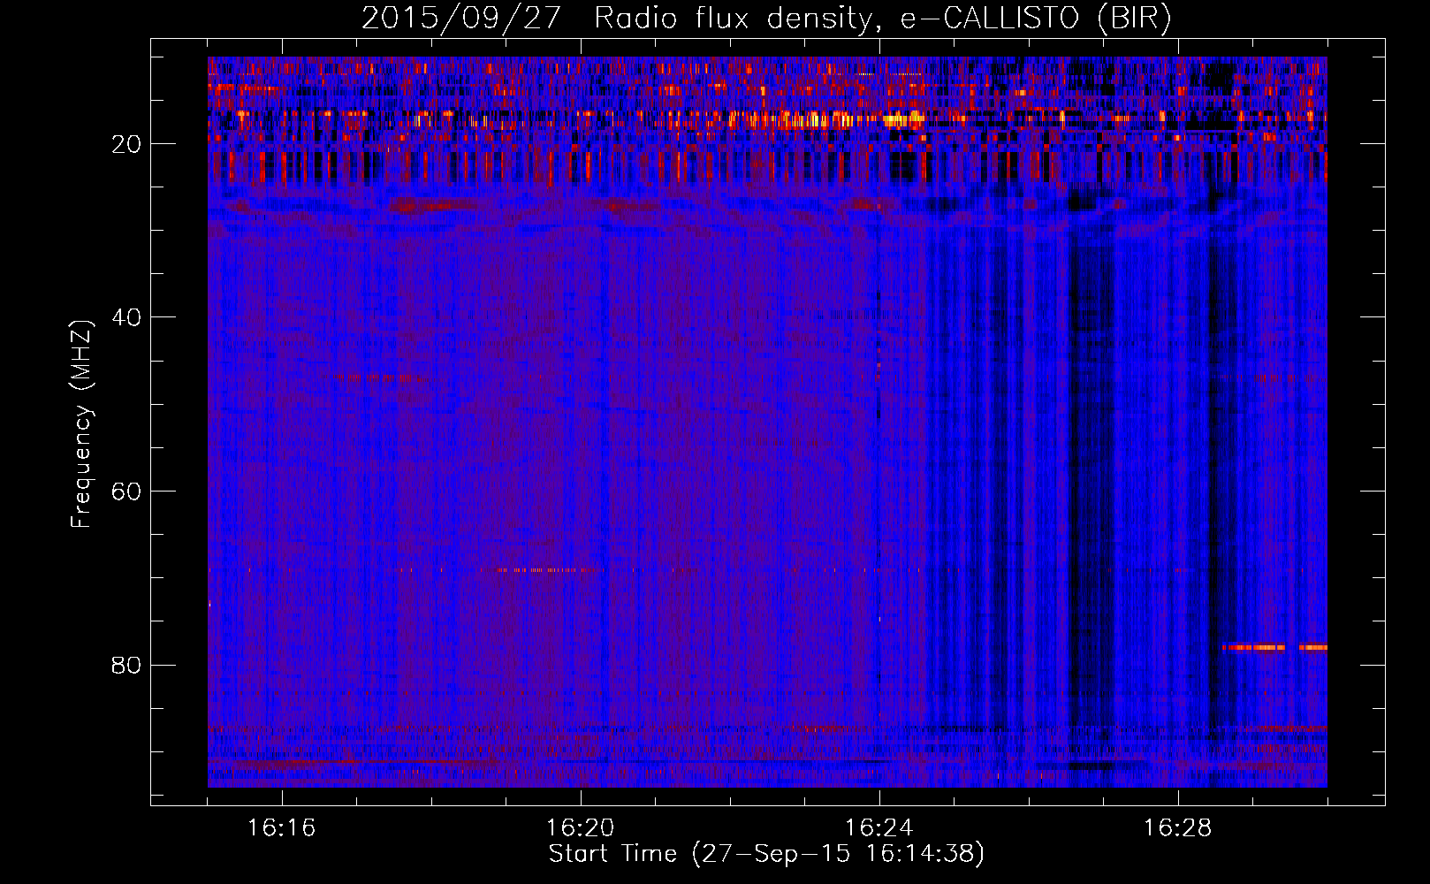Click the 16:28 time tick label
Screen dimensions: 1430x884
coord(1178,828)
